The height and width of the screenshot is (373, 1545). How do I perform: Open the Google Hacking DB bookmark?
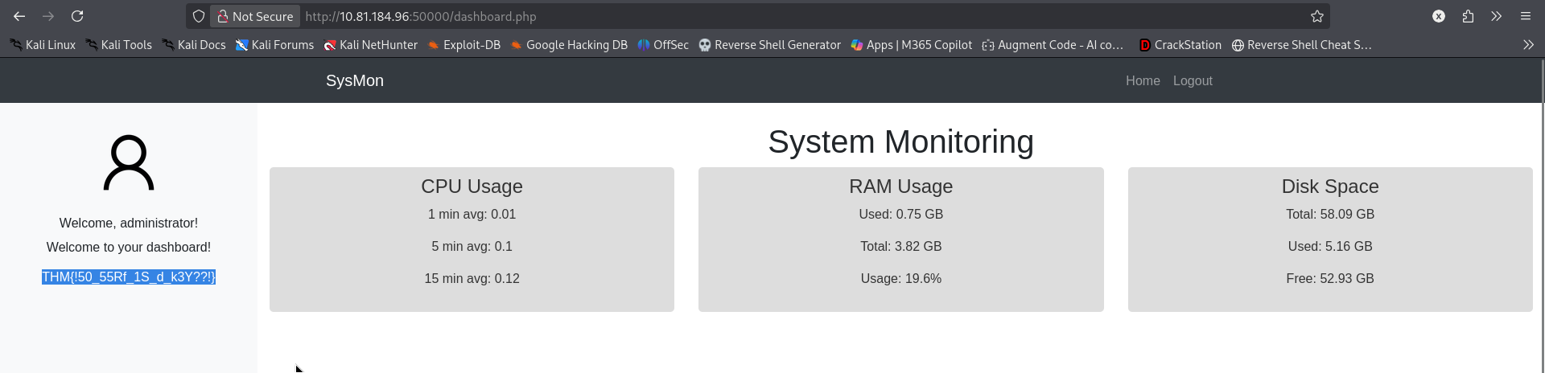[569, 45]
